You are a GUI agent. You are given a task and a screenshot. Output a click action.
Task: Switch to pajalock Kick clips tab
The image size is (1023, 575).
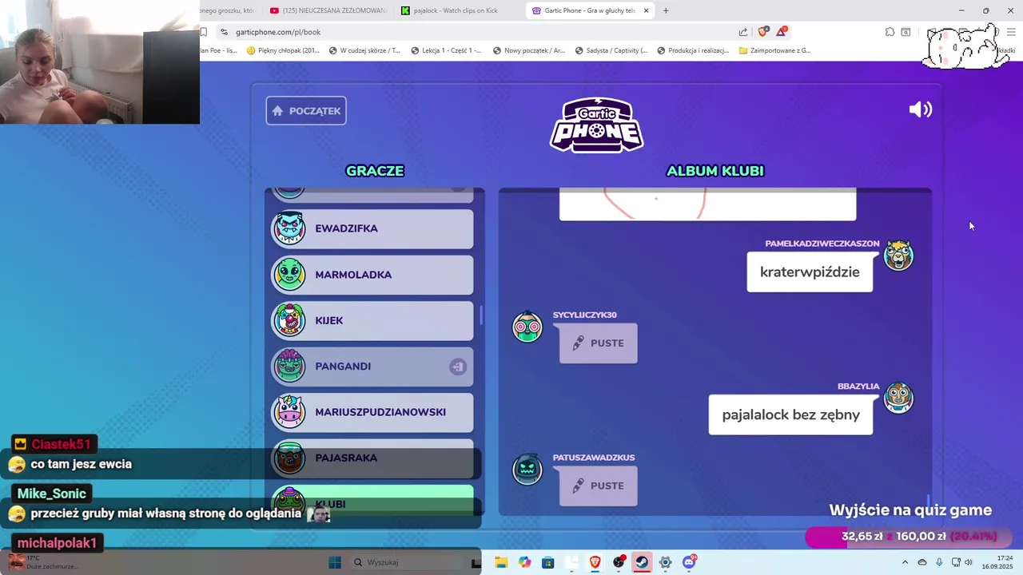click(x=456, y=10)
